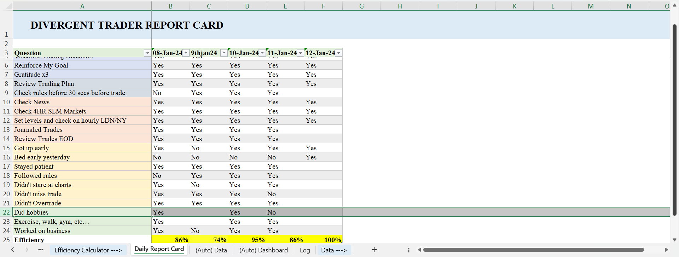Click the vertical scroll down arrow
Viewport: 679px width, 257px height.
[x=674, y=240]
